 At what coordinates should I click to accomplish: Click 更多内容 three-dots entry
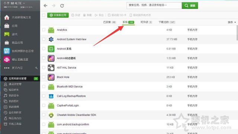[13, 68]
